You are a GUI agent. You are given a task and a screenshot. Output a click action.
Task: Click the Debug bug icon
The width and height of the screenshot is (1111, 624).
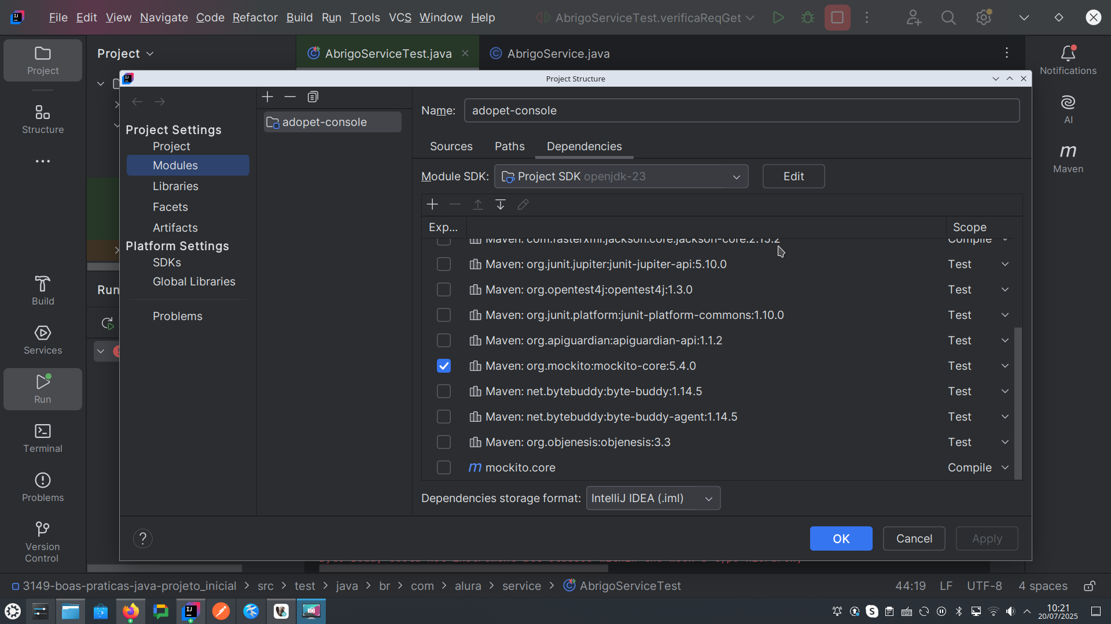tap(807, 17)
